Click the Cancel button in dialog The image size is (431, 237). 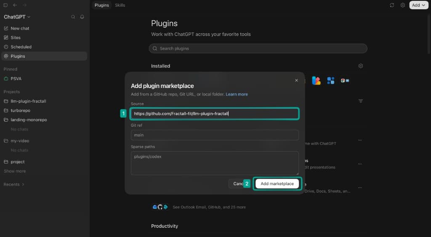coord(239,184)
